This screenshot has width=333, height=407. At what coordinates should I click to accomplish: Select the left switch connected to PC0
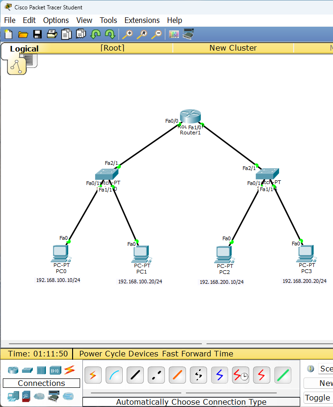pos(107,174)
